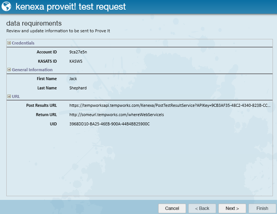Collapse the URL section
The height and width of the screenshot is (214, 277).
[x=9, y=96]
